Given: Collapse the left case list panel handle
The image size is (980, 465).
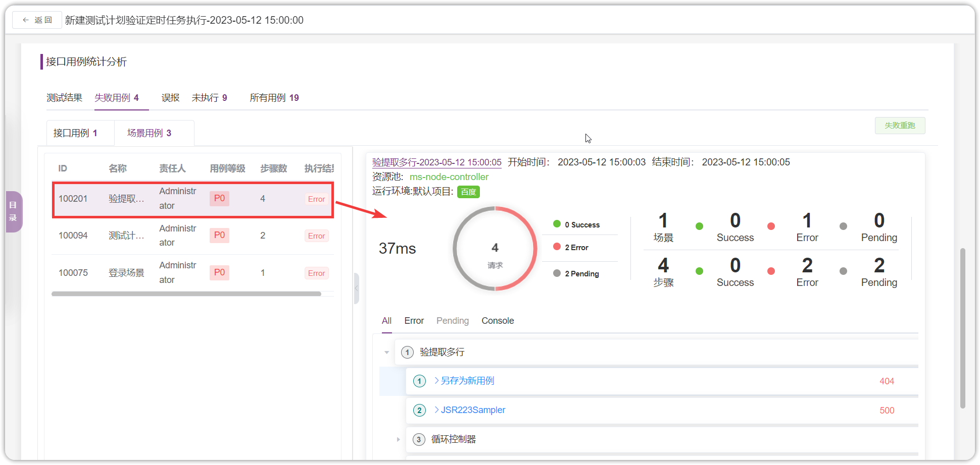Looking at the screenshot, I should [x=357, y=288].
